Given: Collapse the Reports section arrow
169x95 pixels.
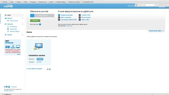Looking at the screenshot, I should point(23,18).
